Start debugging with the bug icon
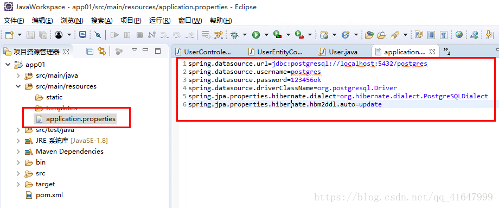The image size is (499, 208). 235,35
